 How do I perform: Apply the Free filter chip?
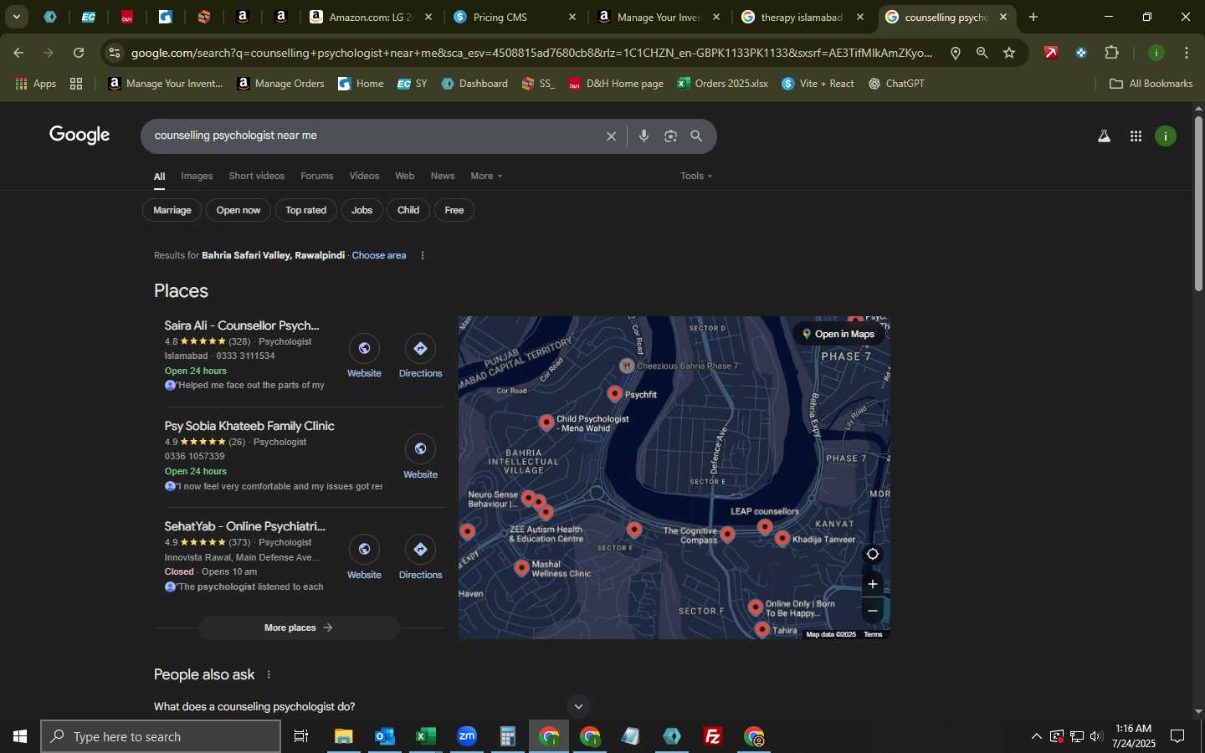pyautogui.click(x=454, y=210)
